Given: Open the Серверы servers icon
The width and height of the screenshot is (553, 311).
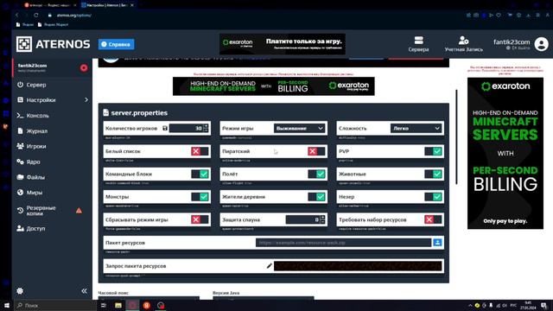Looking at the screenshot, I should click(x=418, y=41).
